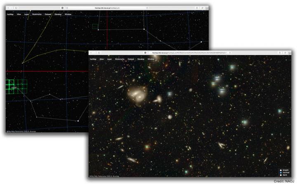Open View menu in back window
Viewport: 297px width, 184px height.
click(19, 14)
